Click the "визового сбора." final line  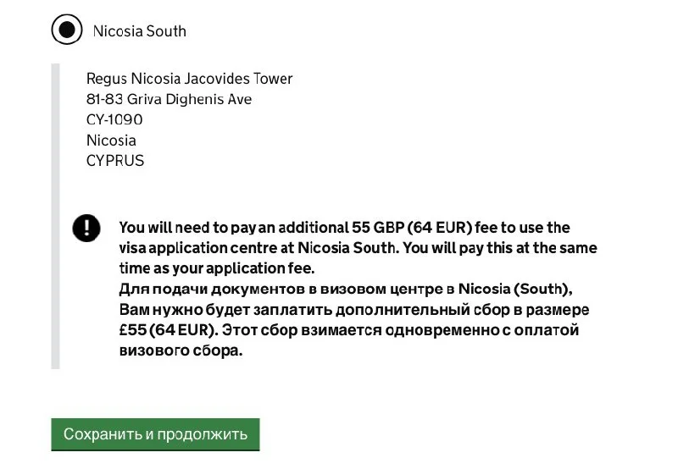click(x=181, y=350)
